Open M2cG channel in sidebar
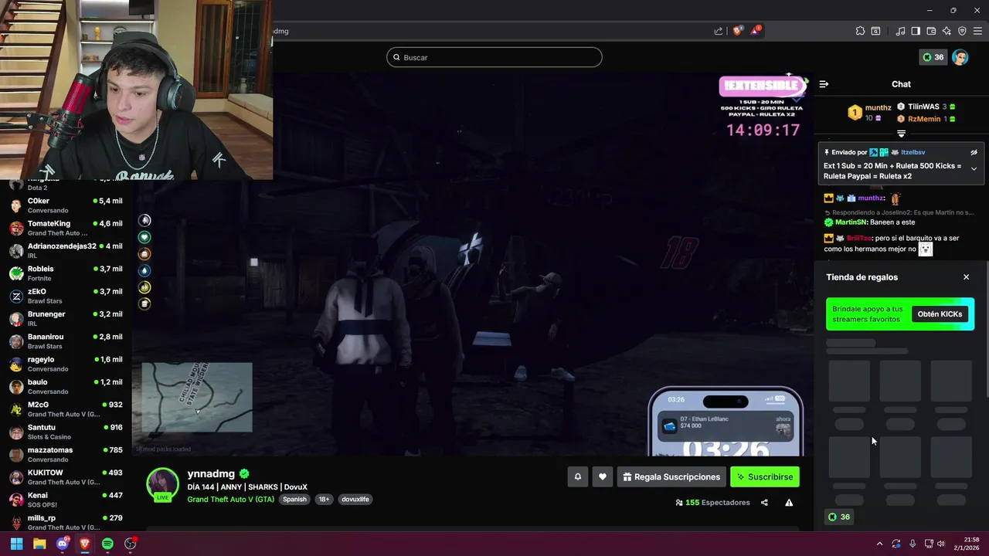 (66, 409)
